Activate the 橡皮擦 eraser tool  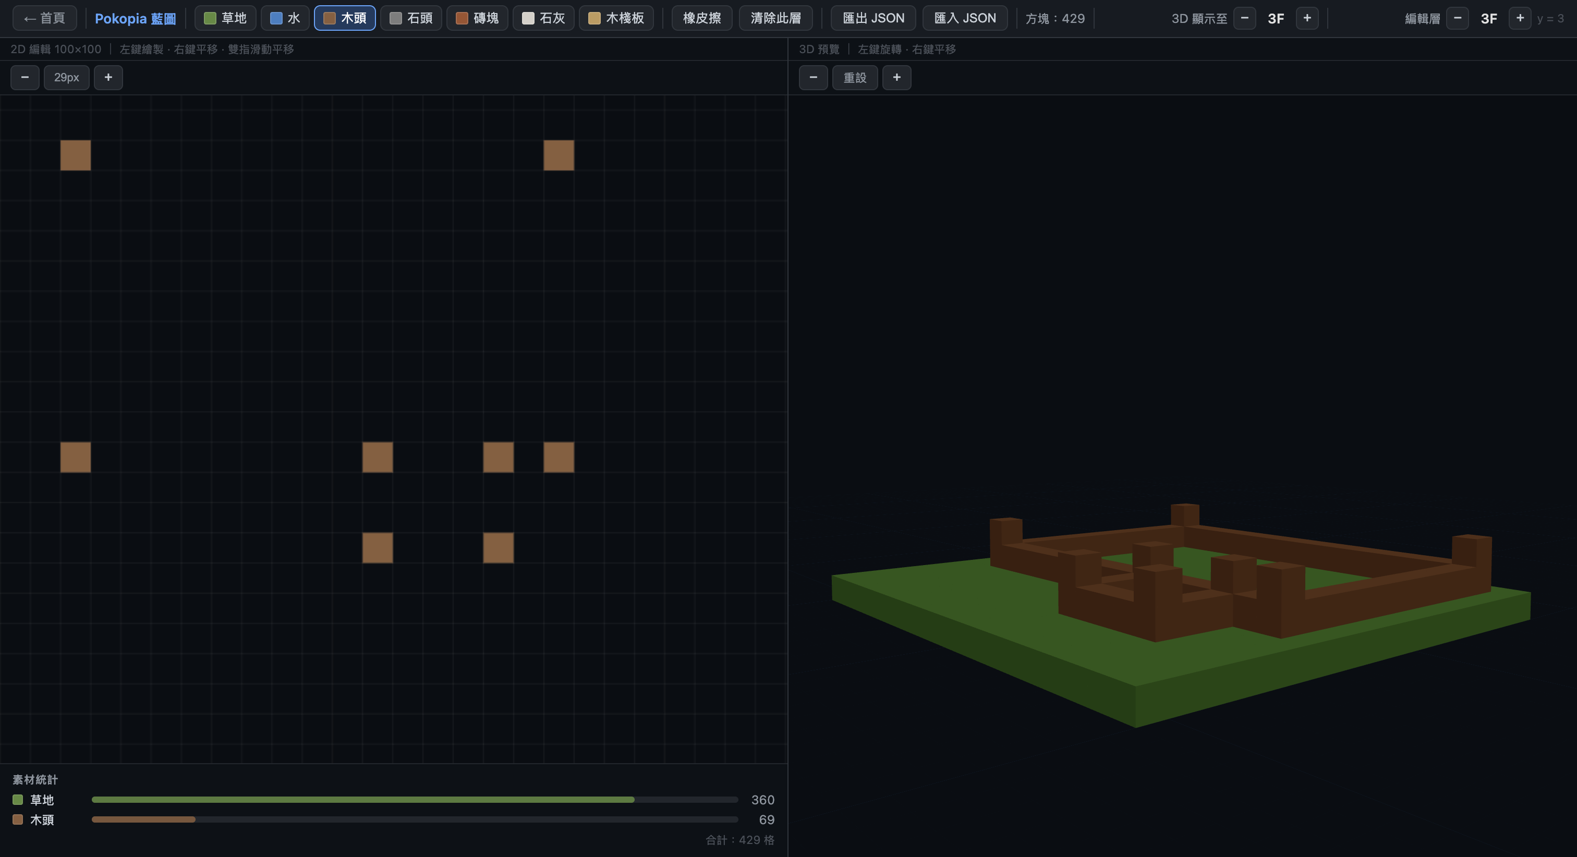(701, 18)
